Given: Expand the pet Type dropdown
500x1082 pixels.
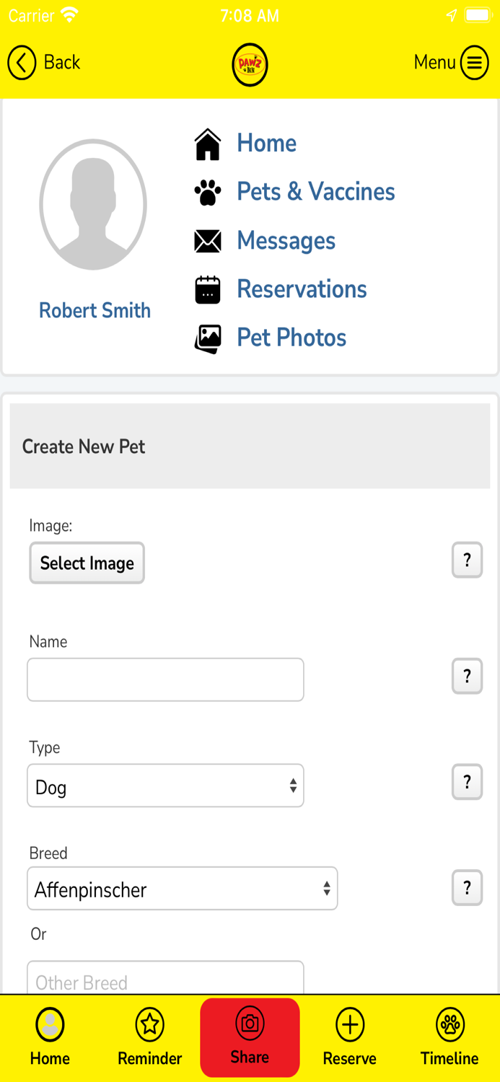Looking at the screenshot, I should (165, 786).
